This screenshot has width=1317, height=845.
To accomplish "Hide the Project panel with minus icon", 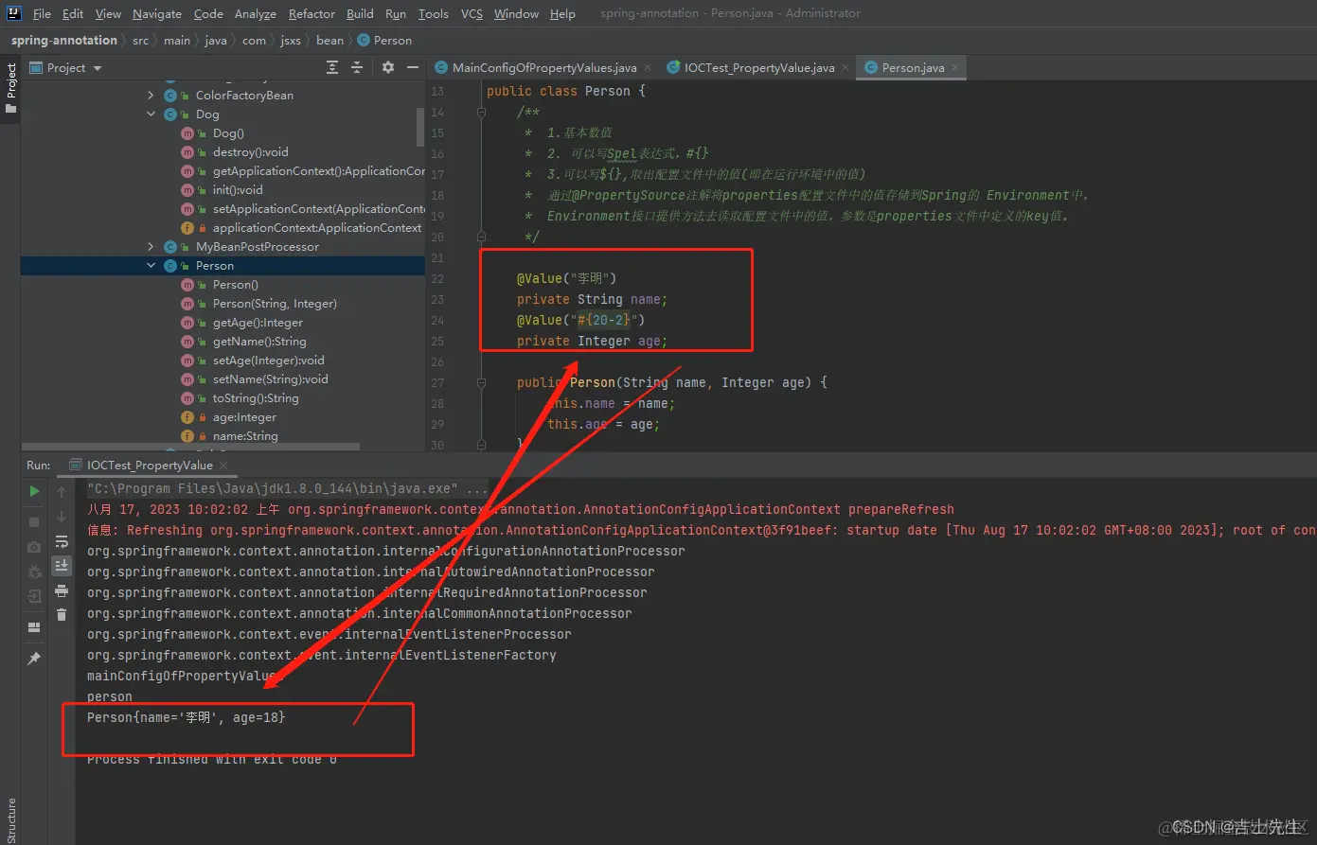I will [x=412, y=67].
